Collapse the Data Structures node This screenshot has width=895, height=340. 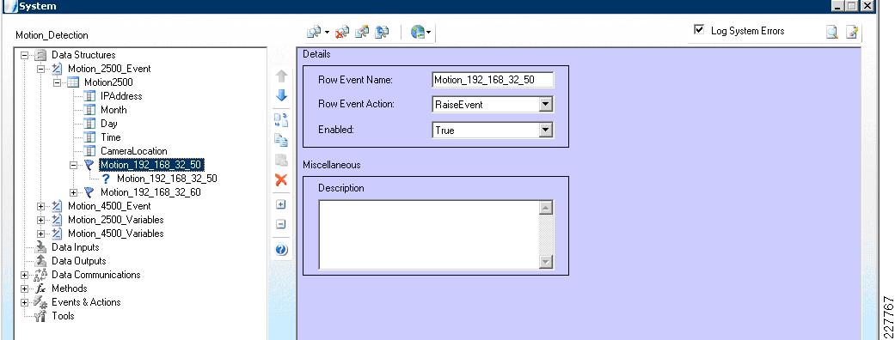[x=25, y=55]
